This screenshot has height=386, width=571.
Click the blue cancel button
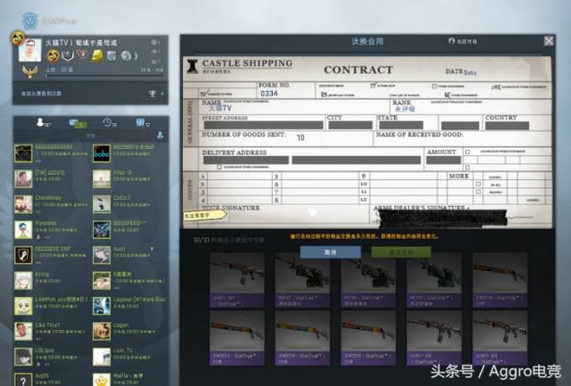[x=330, y=252]
